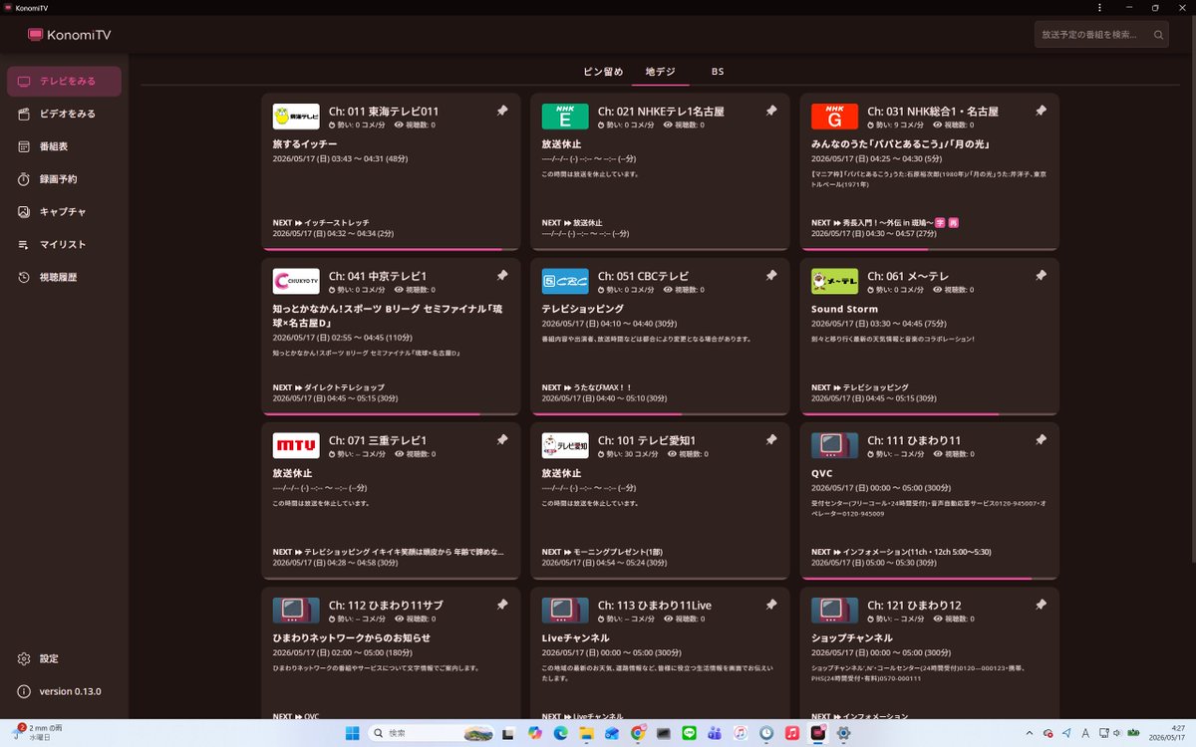Image resolution: width=1196 pixels, height=747 pixels.
Task: Click the MTU 三重テレビ logo
Action: pos(296,445)
